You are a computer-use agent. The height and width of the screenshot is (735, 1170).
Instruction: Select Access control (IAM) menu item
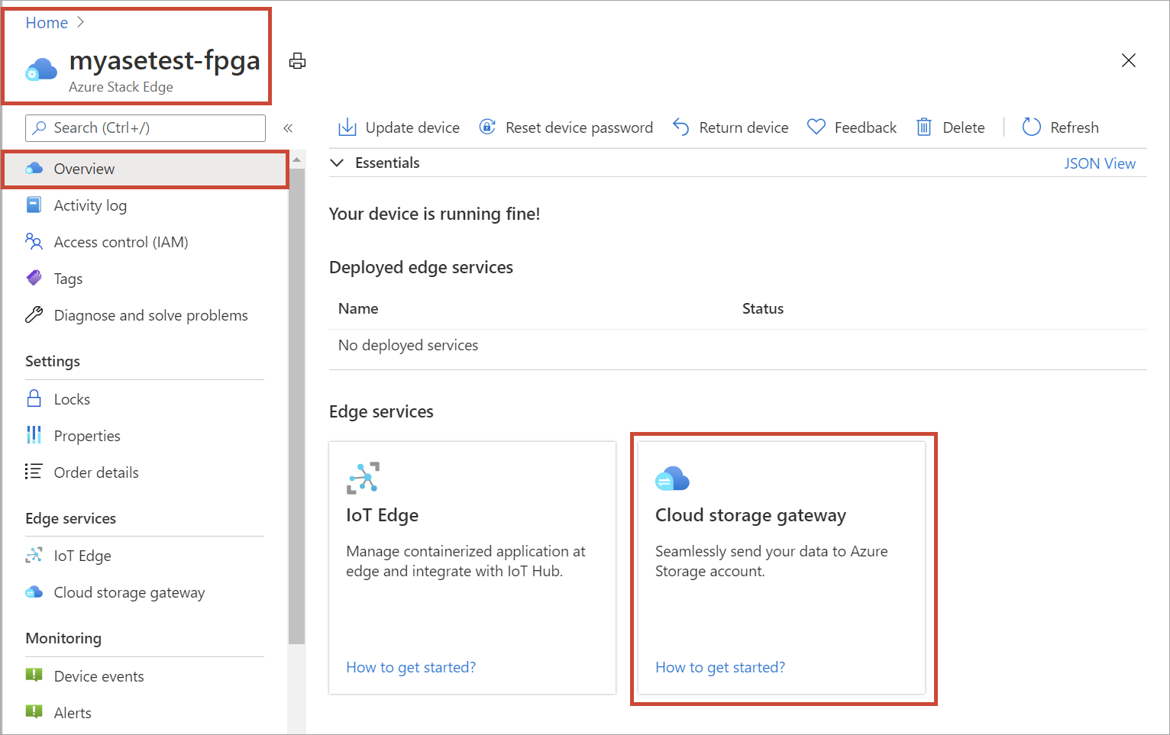coord(121,242)
